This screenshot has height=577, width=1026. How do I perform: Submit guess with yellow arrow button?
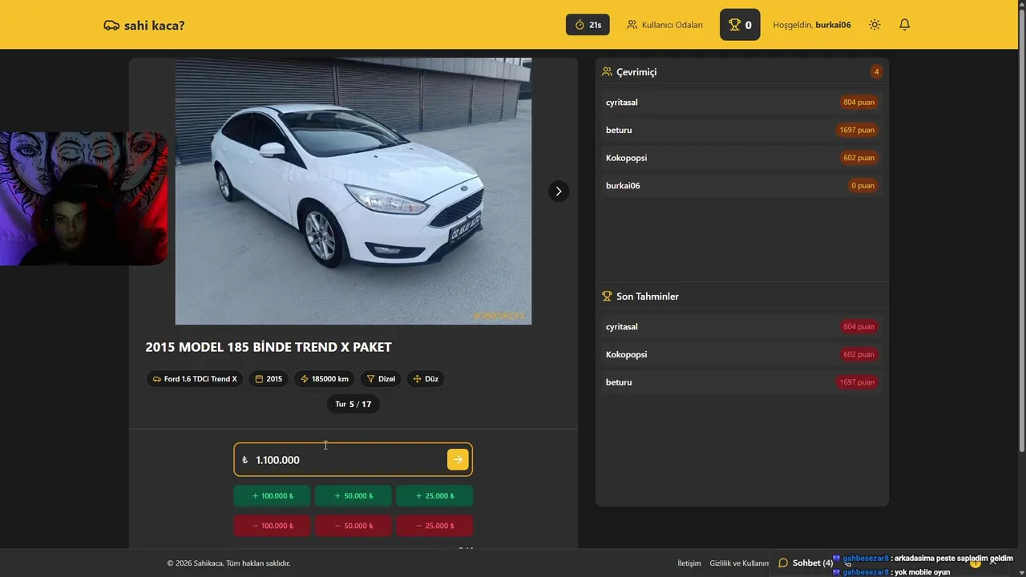[x=458, y=459]
